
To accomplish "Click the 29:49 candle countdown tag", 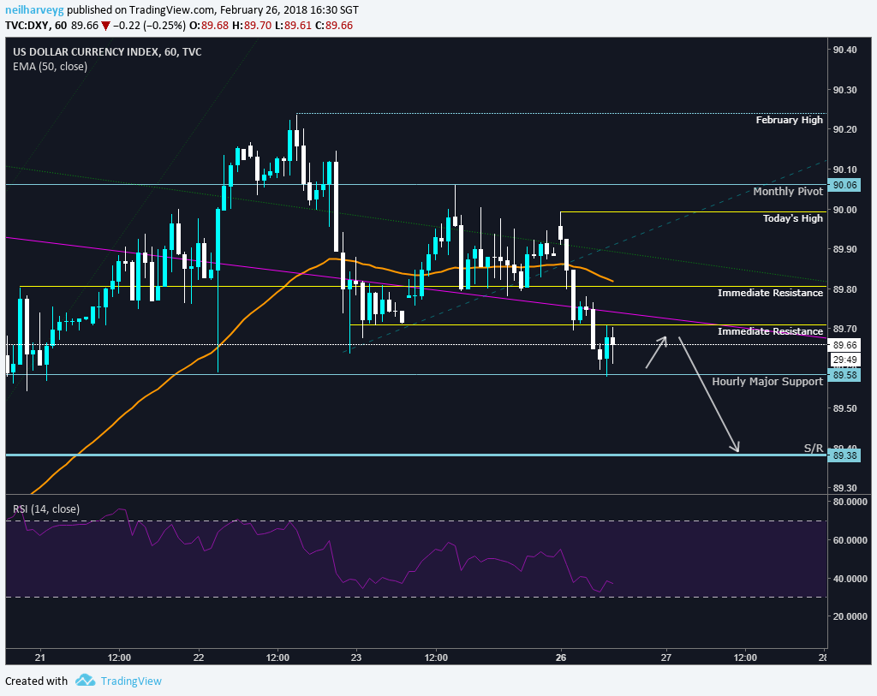I will [x=844, y=360].
